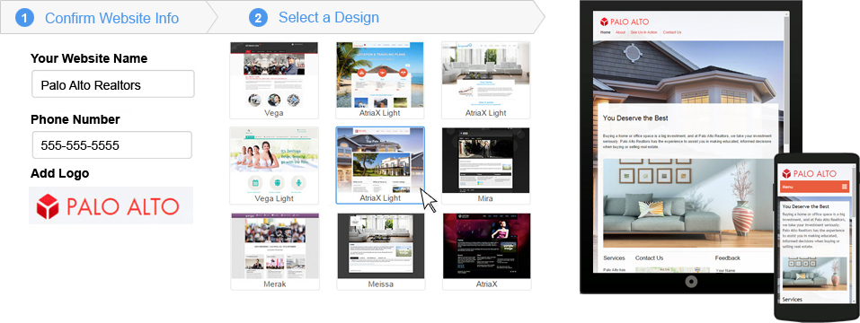Pick the Meissa design thumbnail
The height and width of the screenshot is (323, 860).
coord(381,251)
